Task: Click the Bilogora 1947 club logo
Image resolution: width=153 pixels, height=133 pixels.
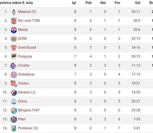Action: coord(14,111)
